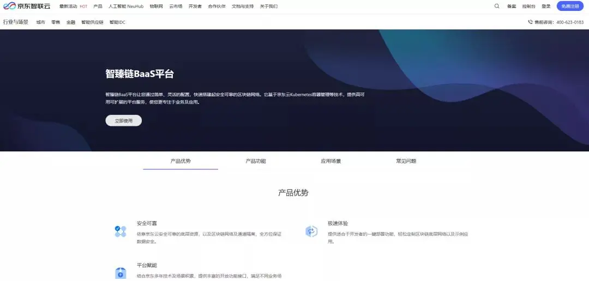Click the phone icon beside 售前咨询
This screenshot has height=281, width=589.
pyautogui.click(x=530, y=22)
